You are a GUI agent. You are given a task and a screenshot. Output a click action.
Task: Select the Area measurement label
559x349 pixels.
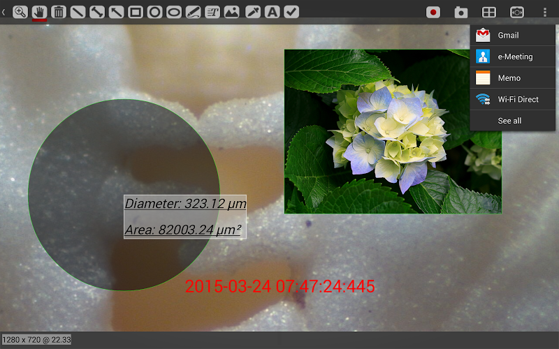click(182, 230)
